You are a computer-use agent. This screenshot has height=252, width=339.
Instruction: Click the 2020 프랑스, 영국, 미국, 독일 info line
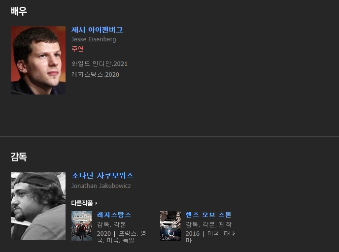click(x=122, y=237)
